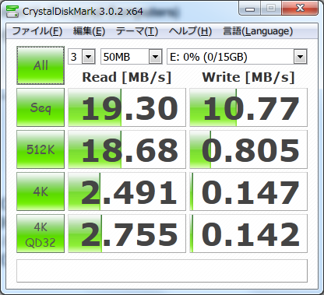The image size is (324, 295).
Task: Expand the test count dropdown showing 3
Action: point(89,57)
